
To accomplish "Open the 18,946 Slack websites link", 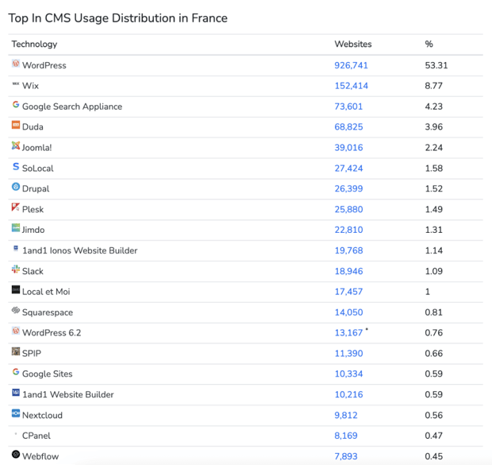I will (348, 271).
